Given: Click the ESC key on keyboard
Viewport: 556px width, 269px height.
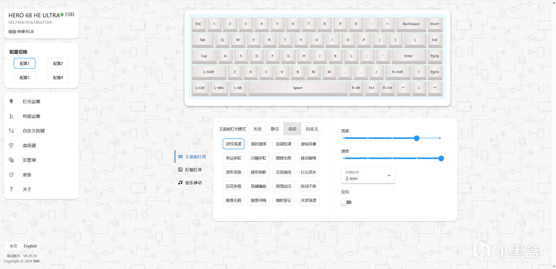Looking at the screenshot, I should 199,24.
